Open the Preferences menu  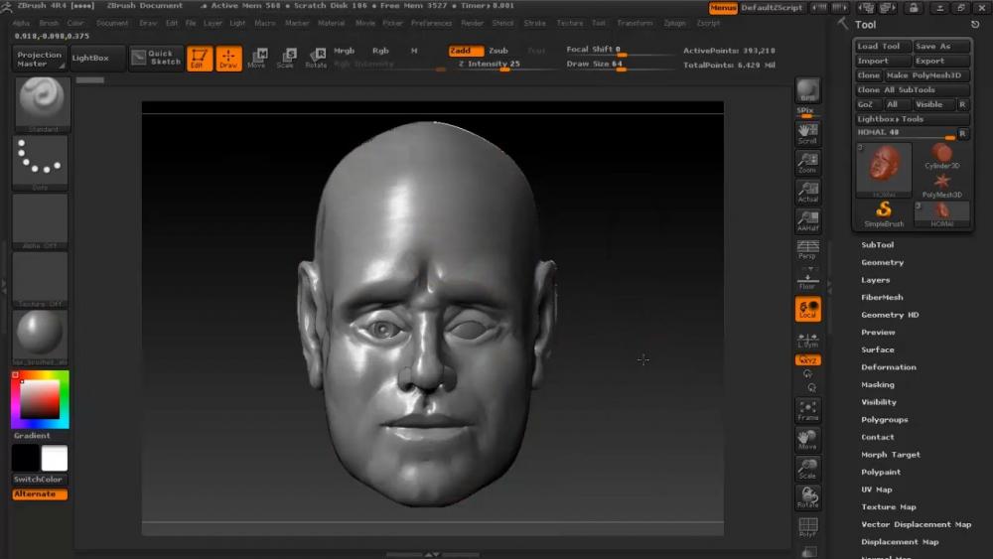click(x=430, y=23)
